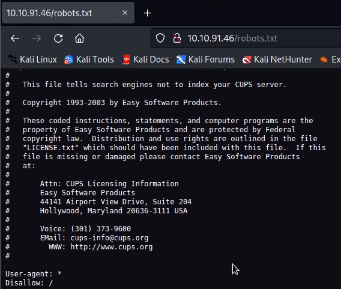This screenshot has height=289, width=341.
Task: Click the text 'User-agent: *'
Action: (x=33, y=274)
